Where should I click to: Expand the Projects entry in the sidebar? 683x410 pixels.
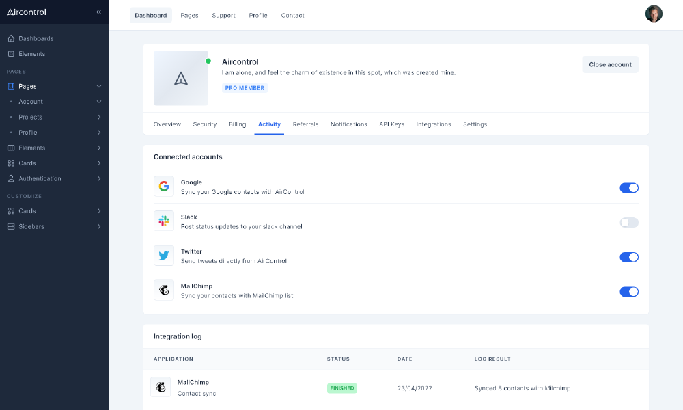[x=99, y=117]
